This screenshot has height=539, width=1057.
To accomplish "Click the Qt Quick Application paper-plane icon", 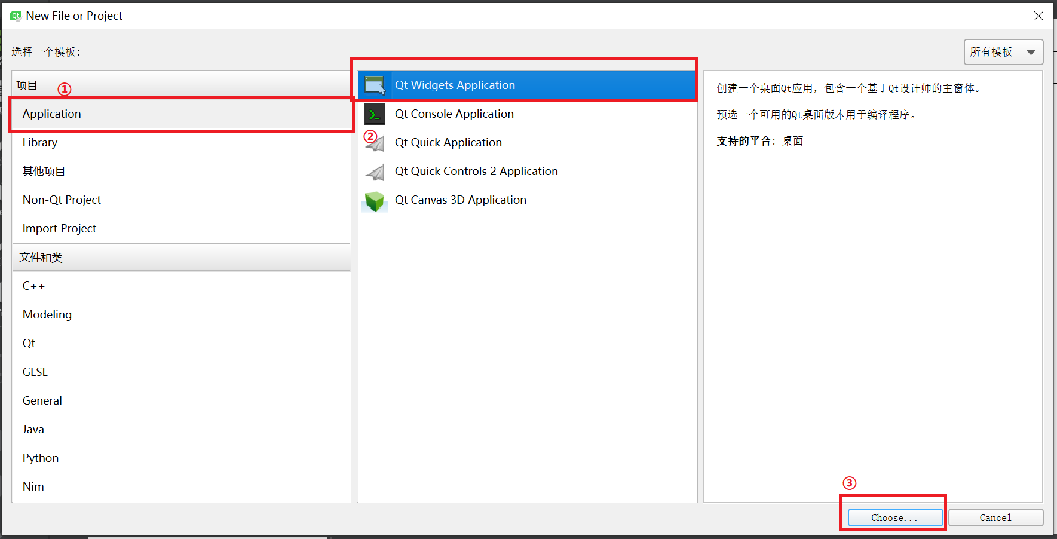I will pyautogui.click(x=375, y=143).
